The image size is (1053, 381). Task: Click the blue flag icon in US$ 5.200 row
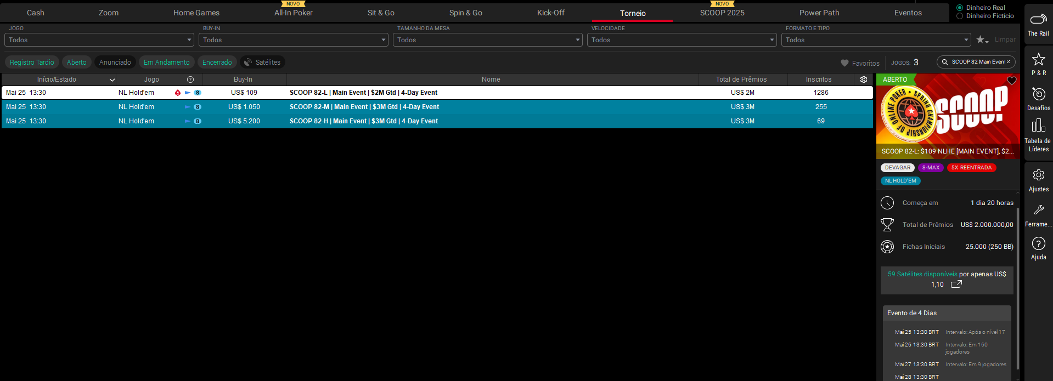[188, 121]
